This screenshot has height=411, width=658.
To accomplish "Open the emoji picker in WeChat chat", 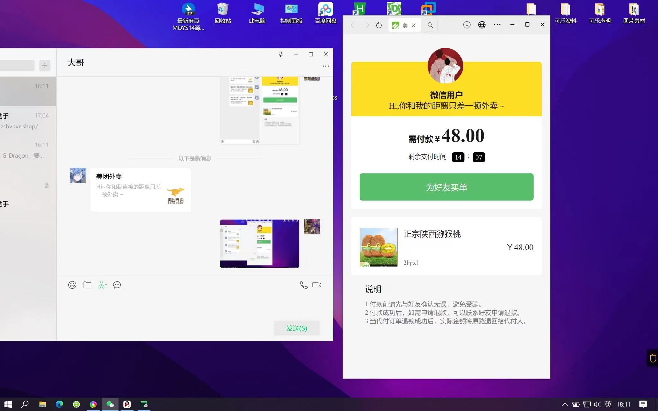I will (72, 285).
